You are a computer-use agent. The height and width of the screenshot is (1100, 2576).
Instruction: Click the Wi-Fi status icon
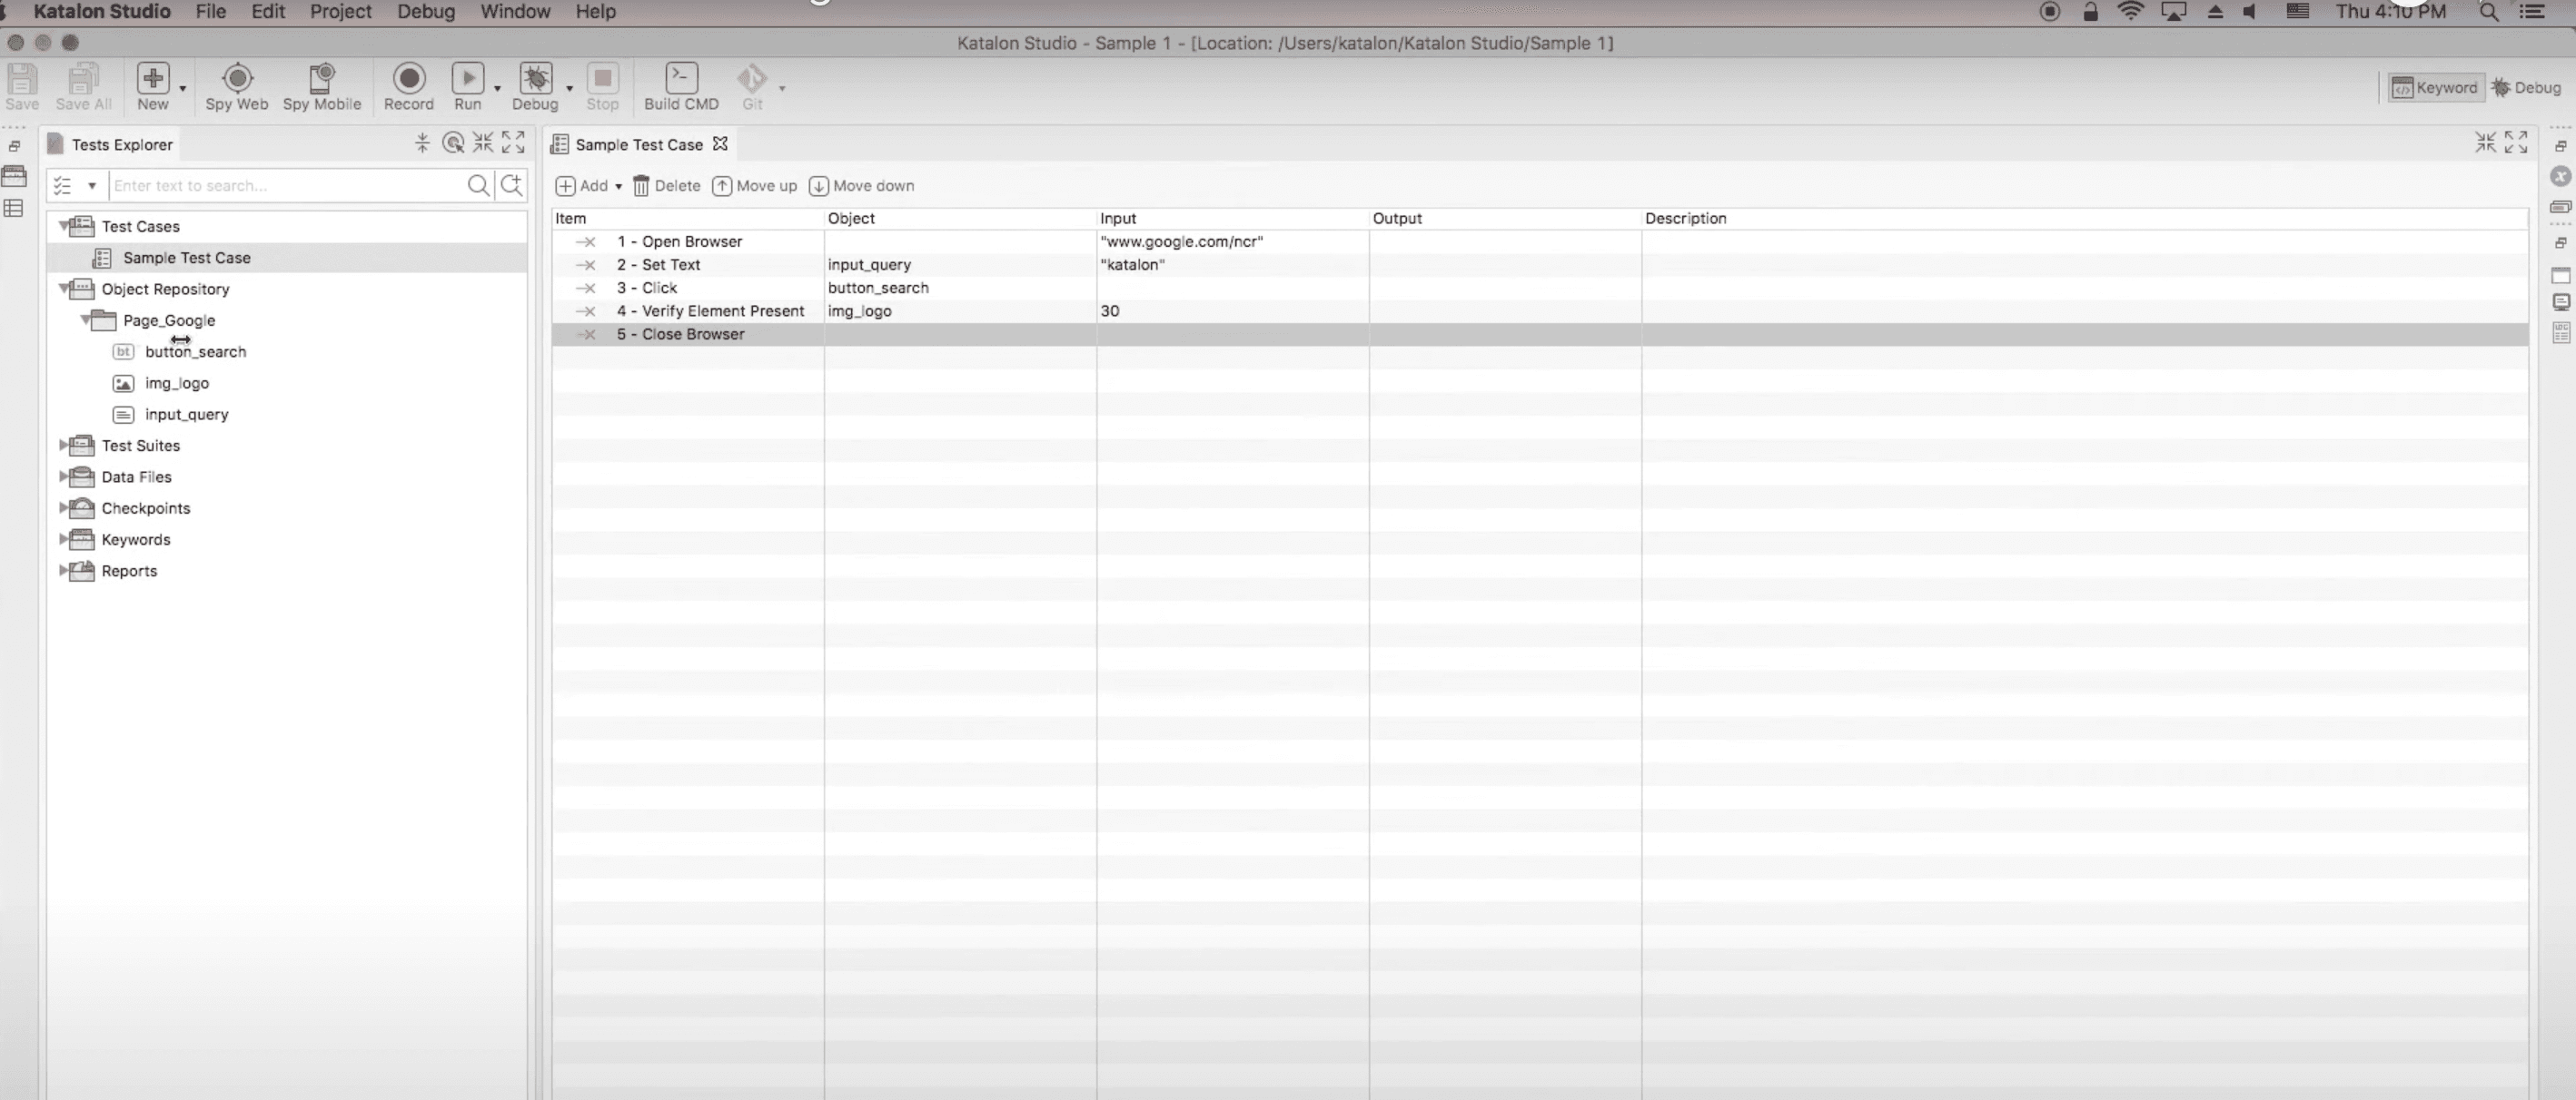2131,12
